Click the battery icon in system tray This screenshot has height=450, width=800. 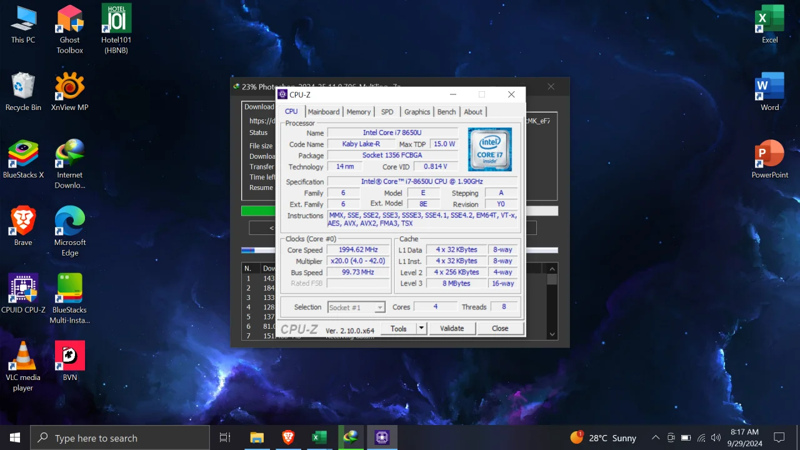686,437
